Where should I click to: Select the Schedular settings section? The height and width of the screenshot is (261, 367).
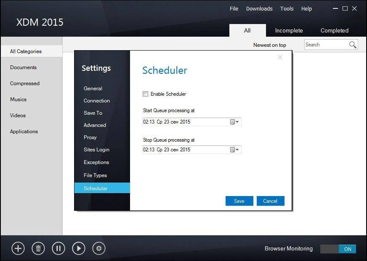[102, 188]
